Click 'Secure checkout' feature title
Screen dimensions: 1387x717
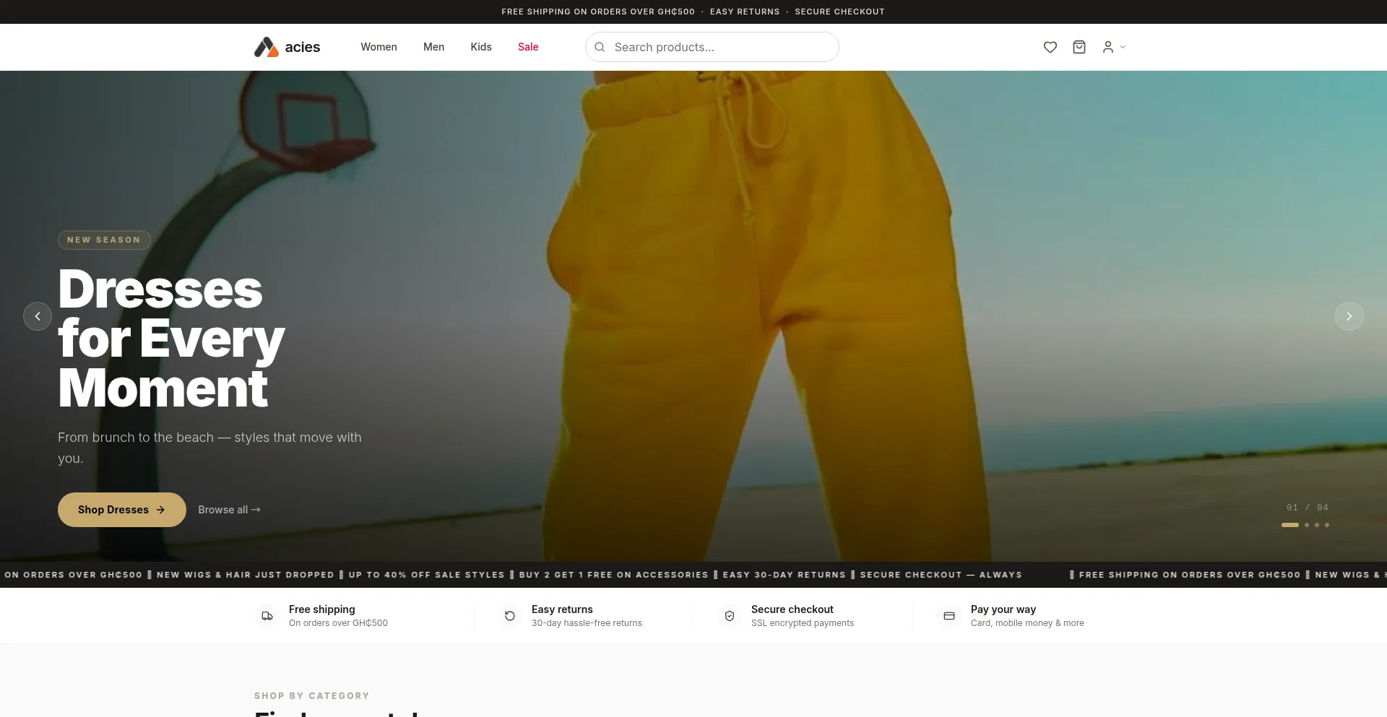(x=792, y=609)
